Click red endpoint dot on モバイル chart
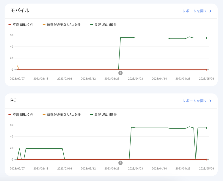Image resolution: width=223 pixels, height=181 pixels. 207,70
